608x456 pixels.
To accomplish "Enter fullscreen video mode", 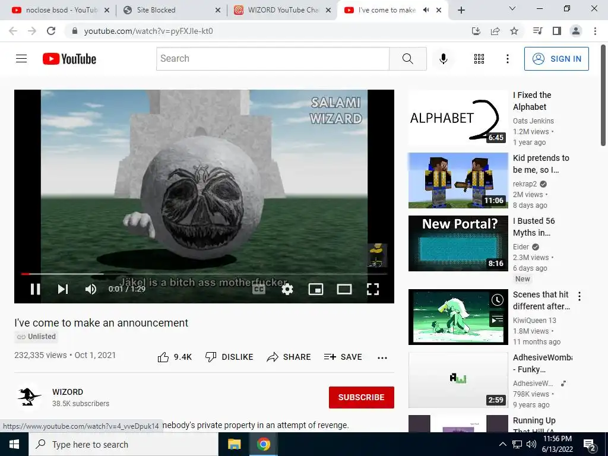I will pyautogui.click(x=373, y=289).
